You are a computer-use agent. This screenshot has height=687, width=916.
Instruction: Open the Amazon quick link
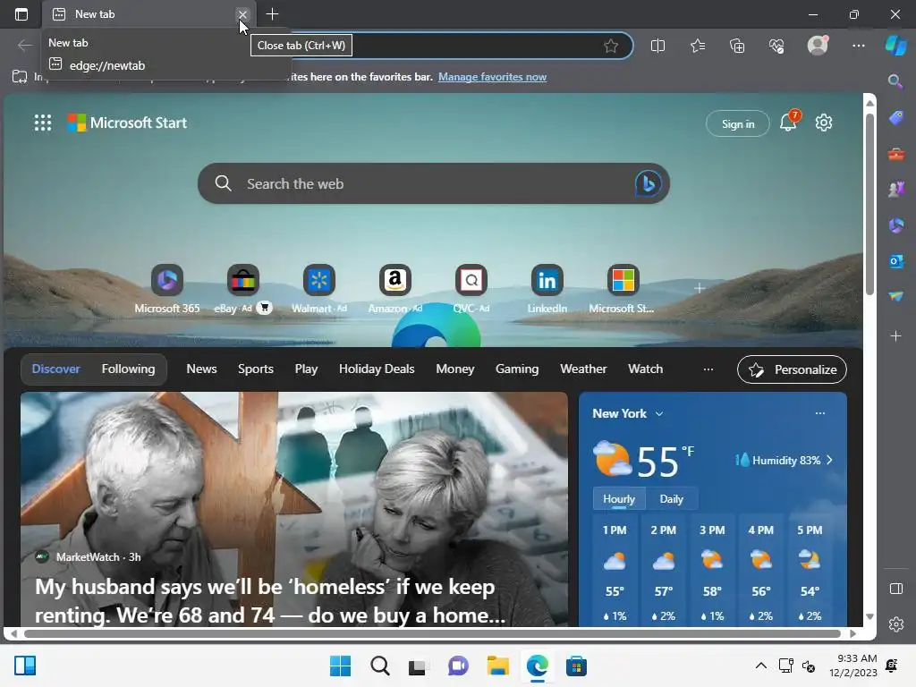click(394, 289)
